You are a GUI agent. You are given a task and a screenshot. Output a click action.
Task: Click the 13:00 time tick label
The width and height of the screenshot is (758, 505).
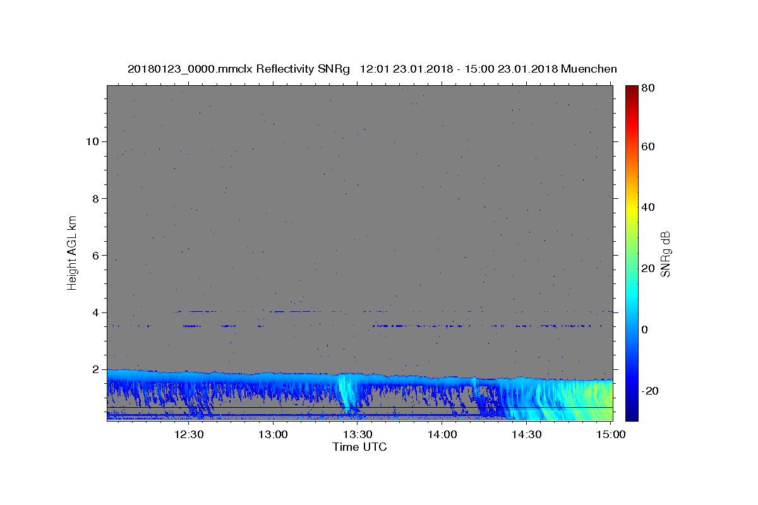(x=273, y=434)
